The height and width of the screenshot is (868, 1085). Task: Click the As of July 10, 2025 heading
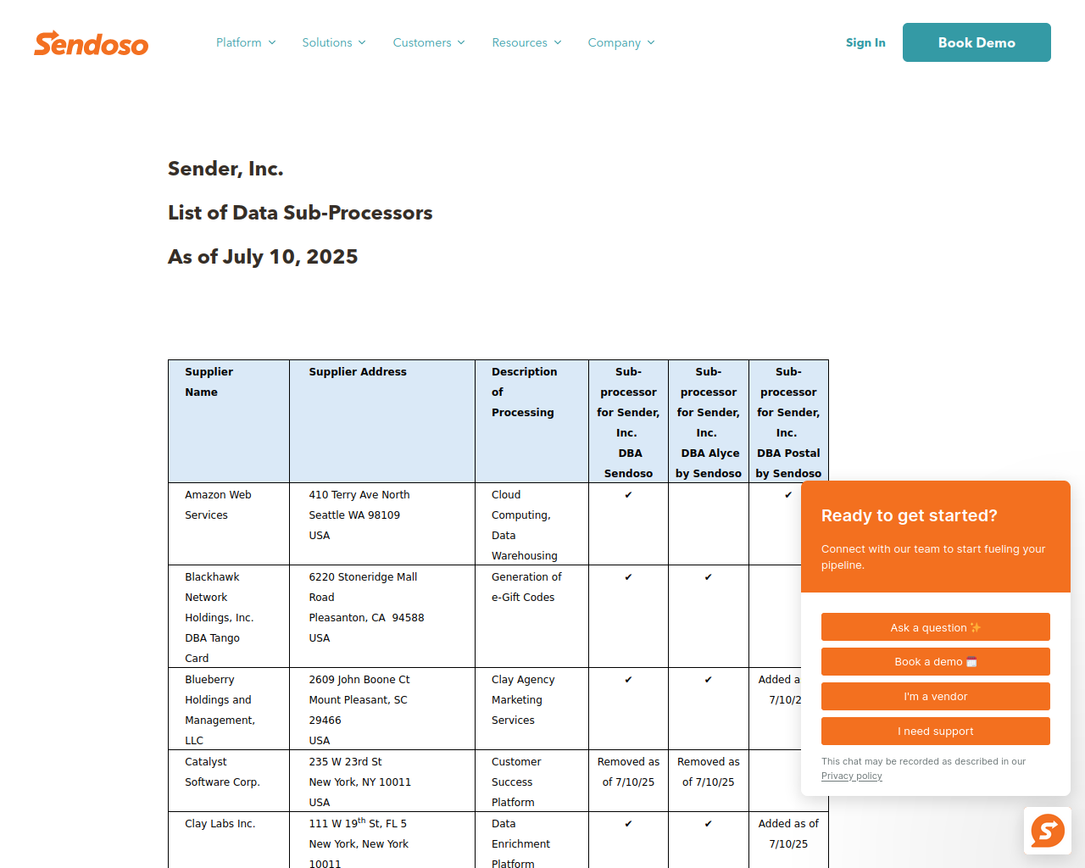pyautogui.click(x=263, y=257)
